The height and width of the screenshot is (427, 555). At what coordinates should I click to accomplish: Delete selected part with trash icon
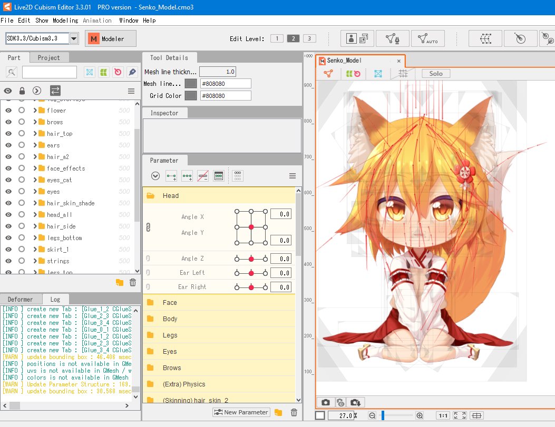133,282
